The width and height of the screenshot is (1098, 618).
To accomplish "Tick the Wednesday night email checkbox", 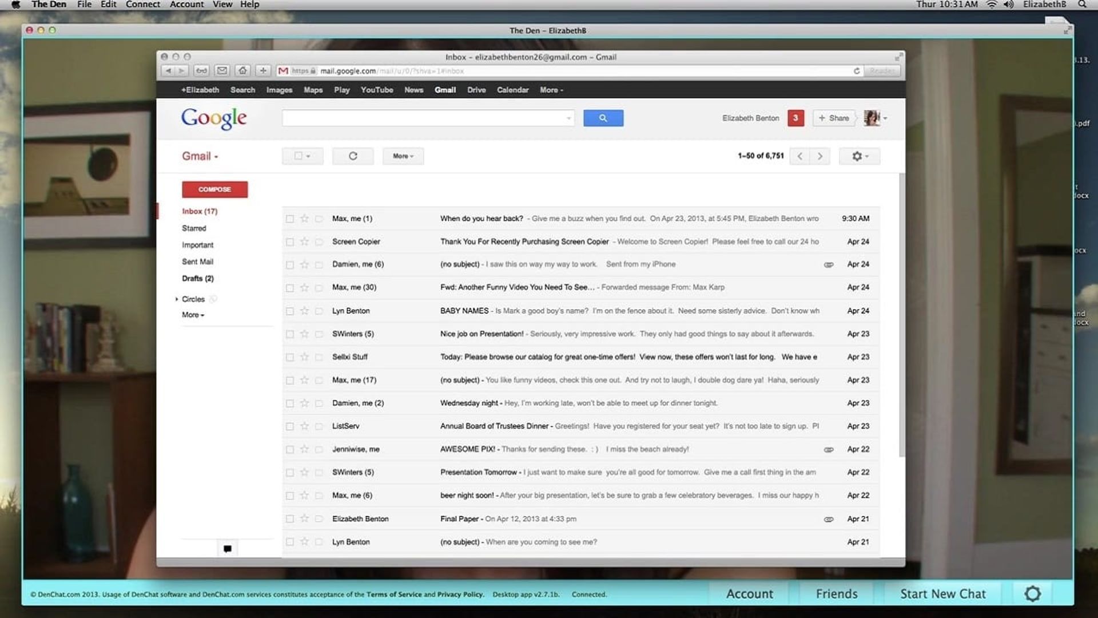I will 290,403.
